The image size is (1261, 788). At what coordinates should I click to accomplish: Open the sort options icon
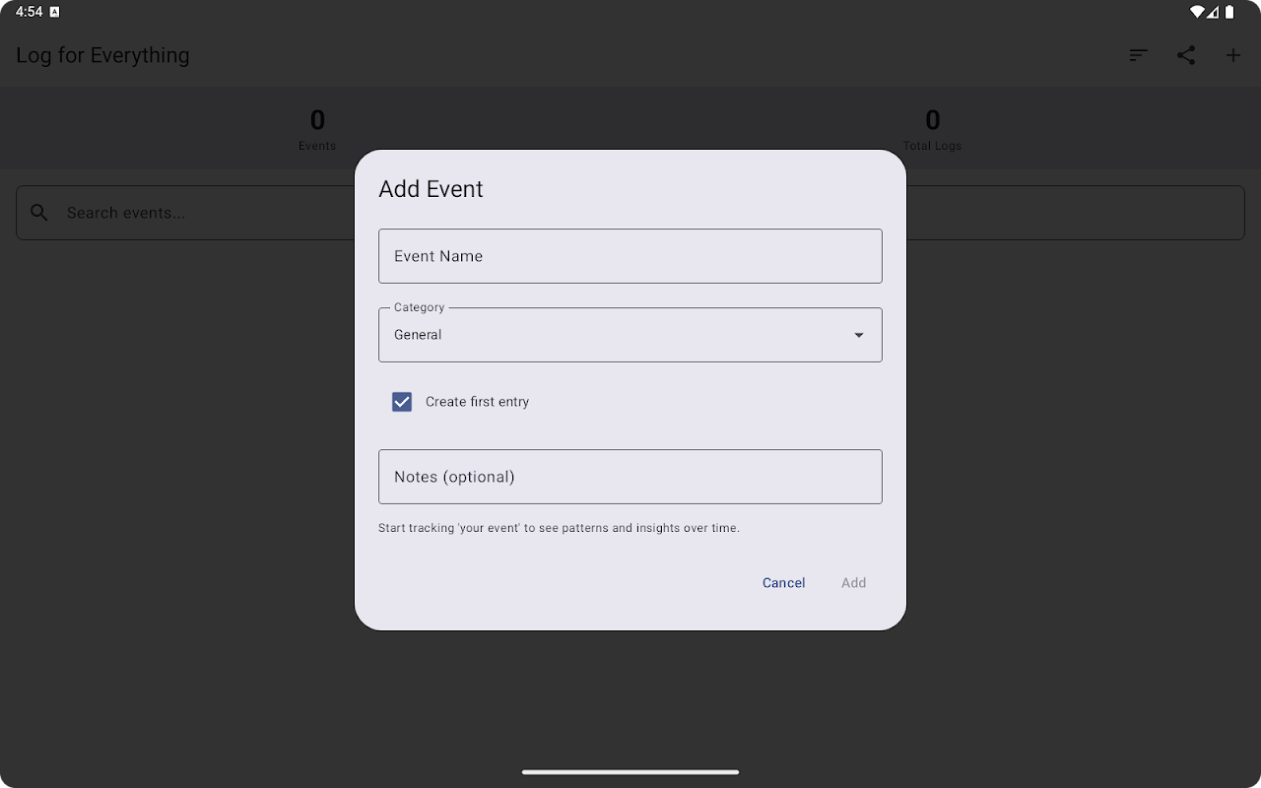[1138, 55]
